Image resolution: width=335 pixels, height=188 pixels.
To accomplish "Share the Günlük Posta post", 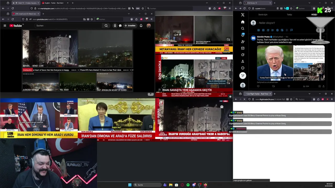I will click(323, 86).
